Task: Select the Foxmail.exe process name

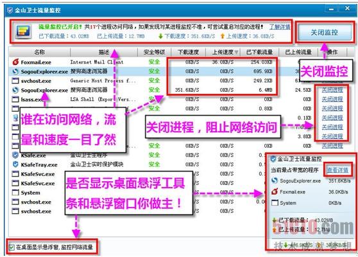Action: (36, 62)
